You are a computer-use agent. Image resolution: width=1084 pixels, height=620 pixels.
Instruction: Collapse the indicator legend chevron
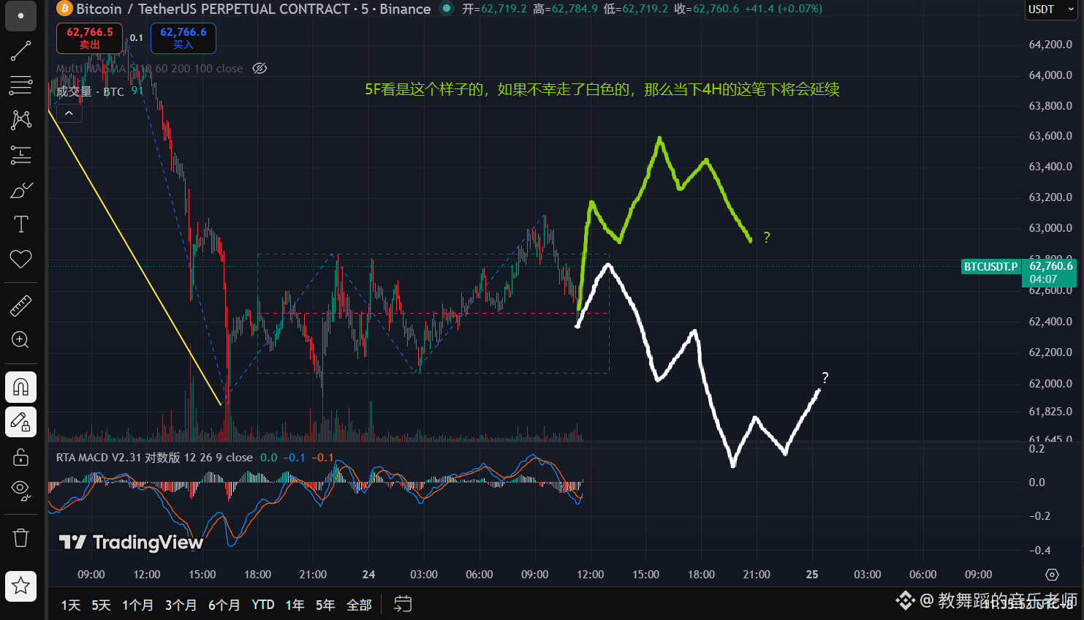[69, 113]
